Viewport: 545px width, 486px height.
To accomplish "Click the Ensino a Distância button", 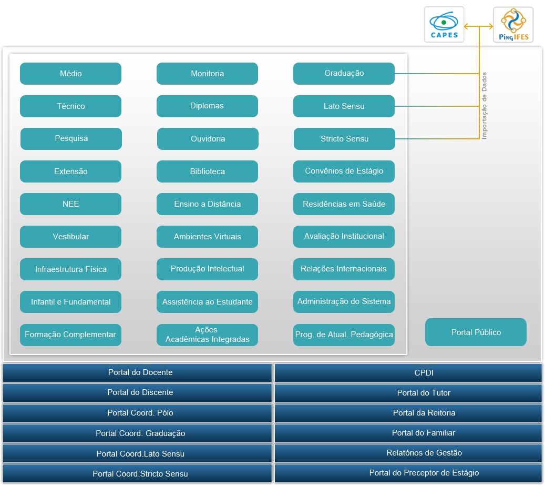I will coord(207,204).
